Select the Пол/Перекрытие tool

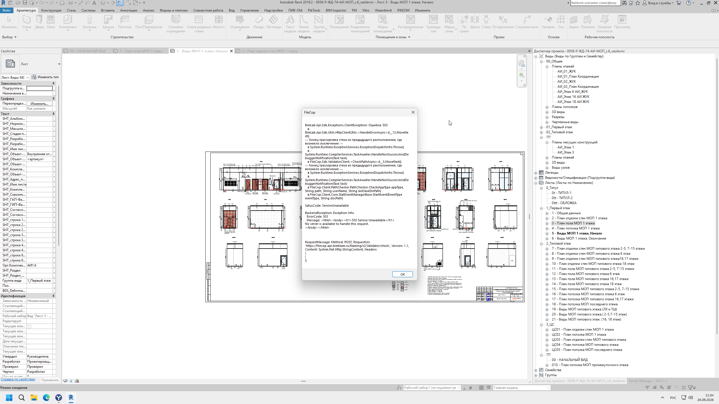(x=149, y=22)
